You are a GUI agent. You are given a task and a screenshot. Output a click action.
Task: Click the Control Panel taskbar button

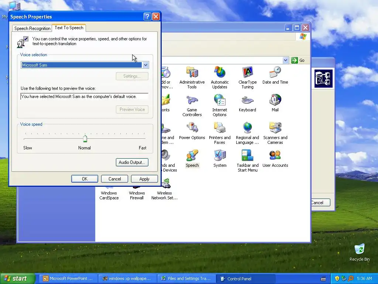click(x=246, y=278)
